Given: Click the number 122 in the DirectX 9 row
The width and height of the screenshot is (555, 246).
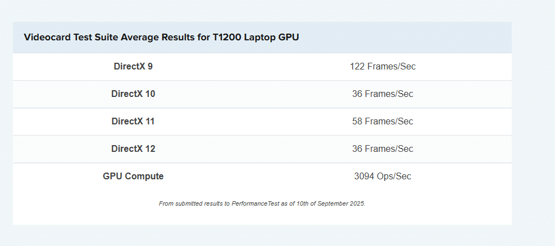Looking at the screenshot, I should pos(357,67).
